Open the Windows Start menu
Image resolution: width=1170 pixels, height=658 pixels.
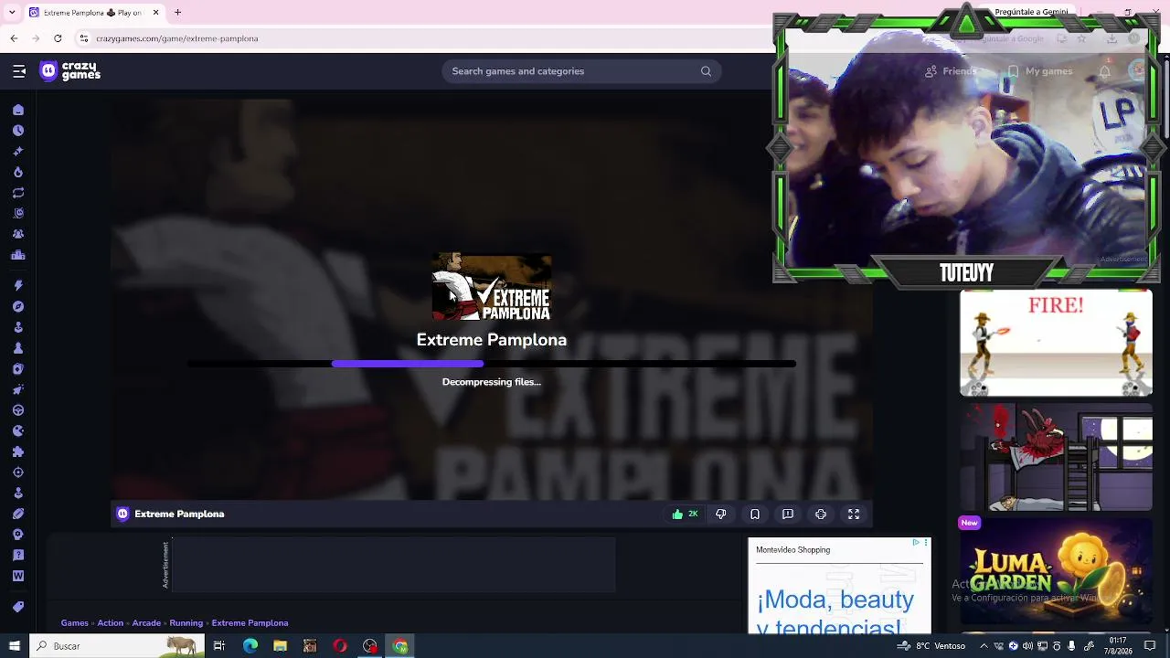(15, 646)
